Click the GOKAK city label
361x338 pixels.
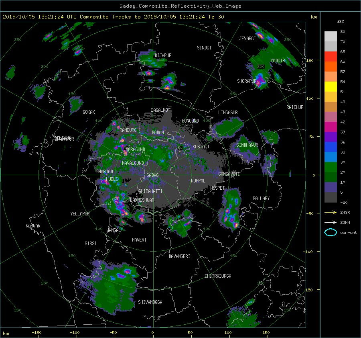point(89,112)
